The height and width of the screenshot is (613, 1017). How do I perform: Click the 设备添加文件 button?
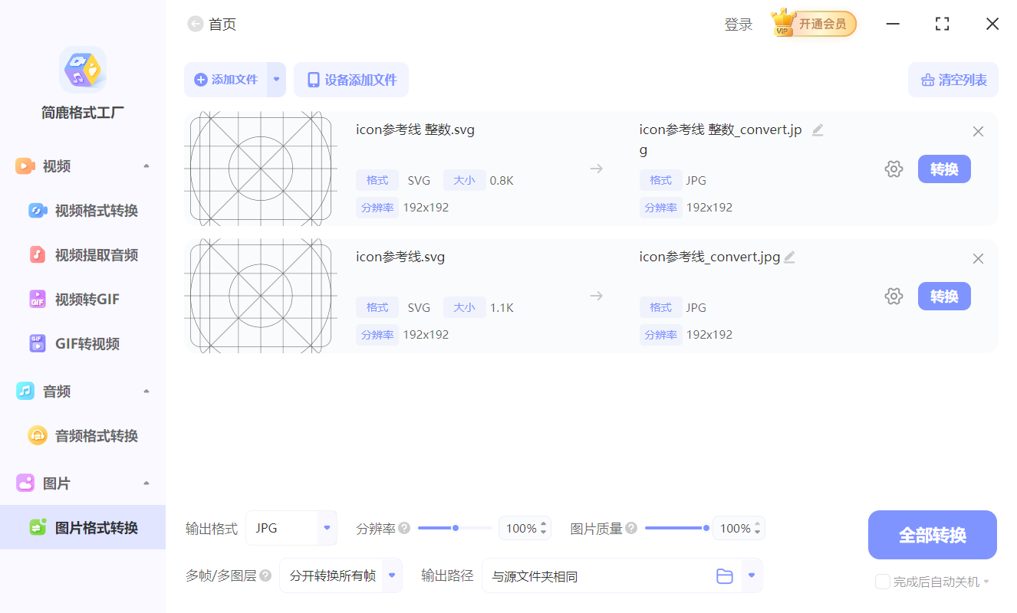(x=351, y=80)
